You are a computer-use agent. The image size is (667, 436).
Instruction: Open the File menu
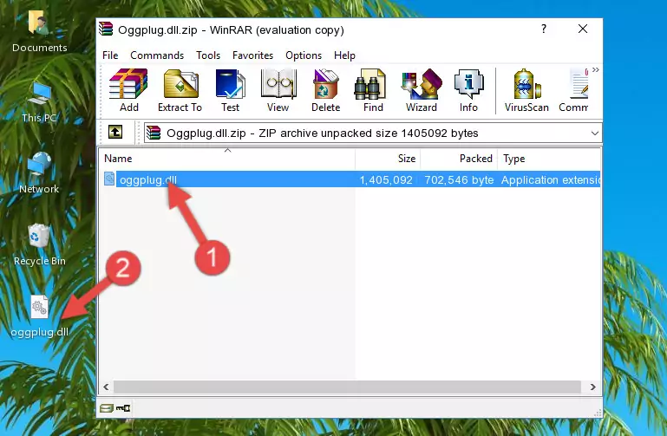[x=110, y=55]
